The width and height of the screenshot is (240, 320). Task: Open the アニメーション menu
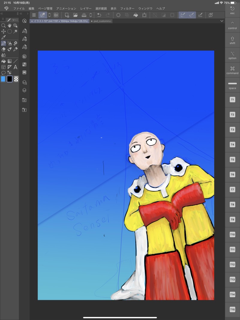coord(66,9)
